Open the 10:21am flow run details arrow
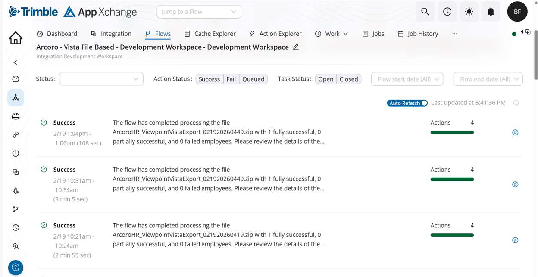The image size is (538, 277). (515, 240)
